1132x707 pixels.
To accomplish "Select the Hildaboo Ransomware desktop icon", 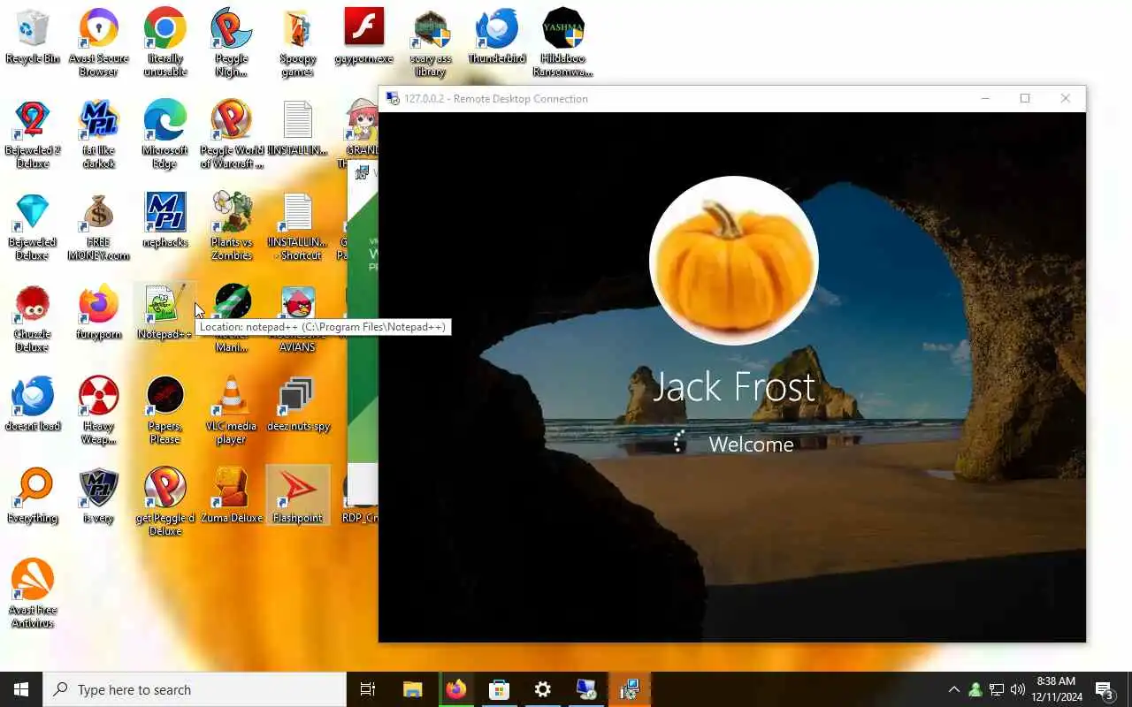I will (x=563, y=42).
